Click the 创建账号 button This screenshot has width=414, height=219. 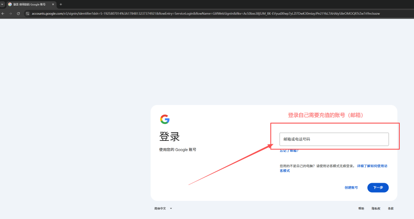pos(351,187)
